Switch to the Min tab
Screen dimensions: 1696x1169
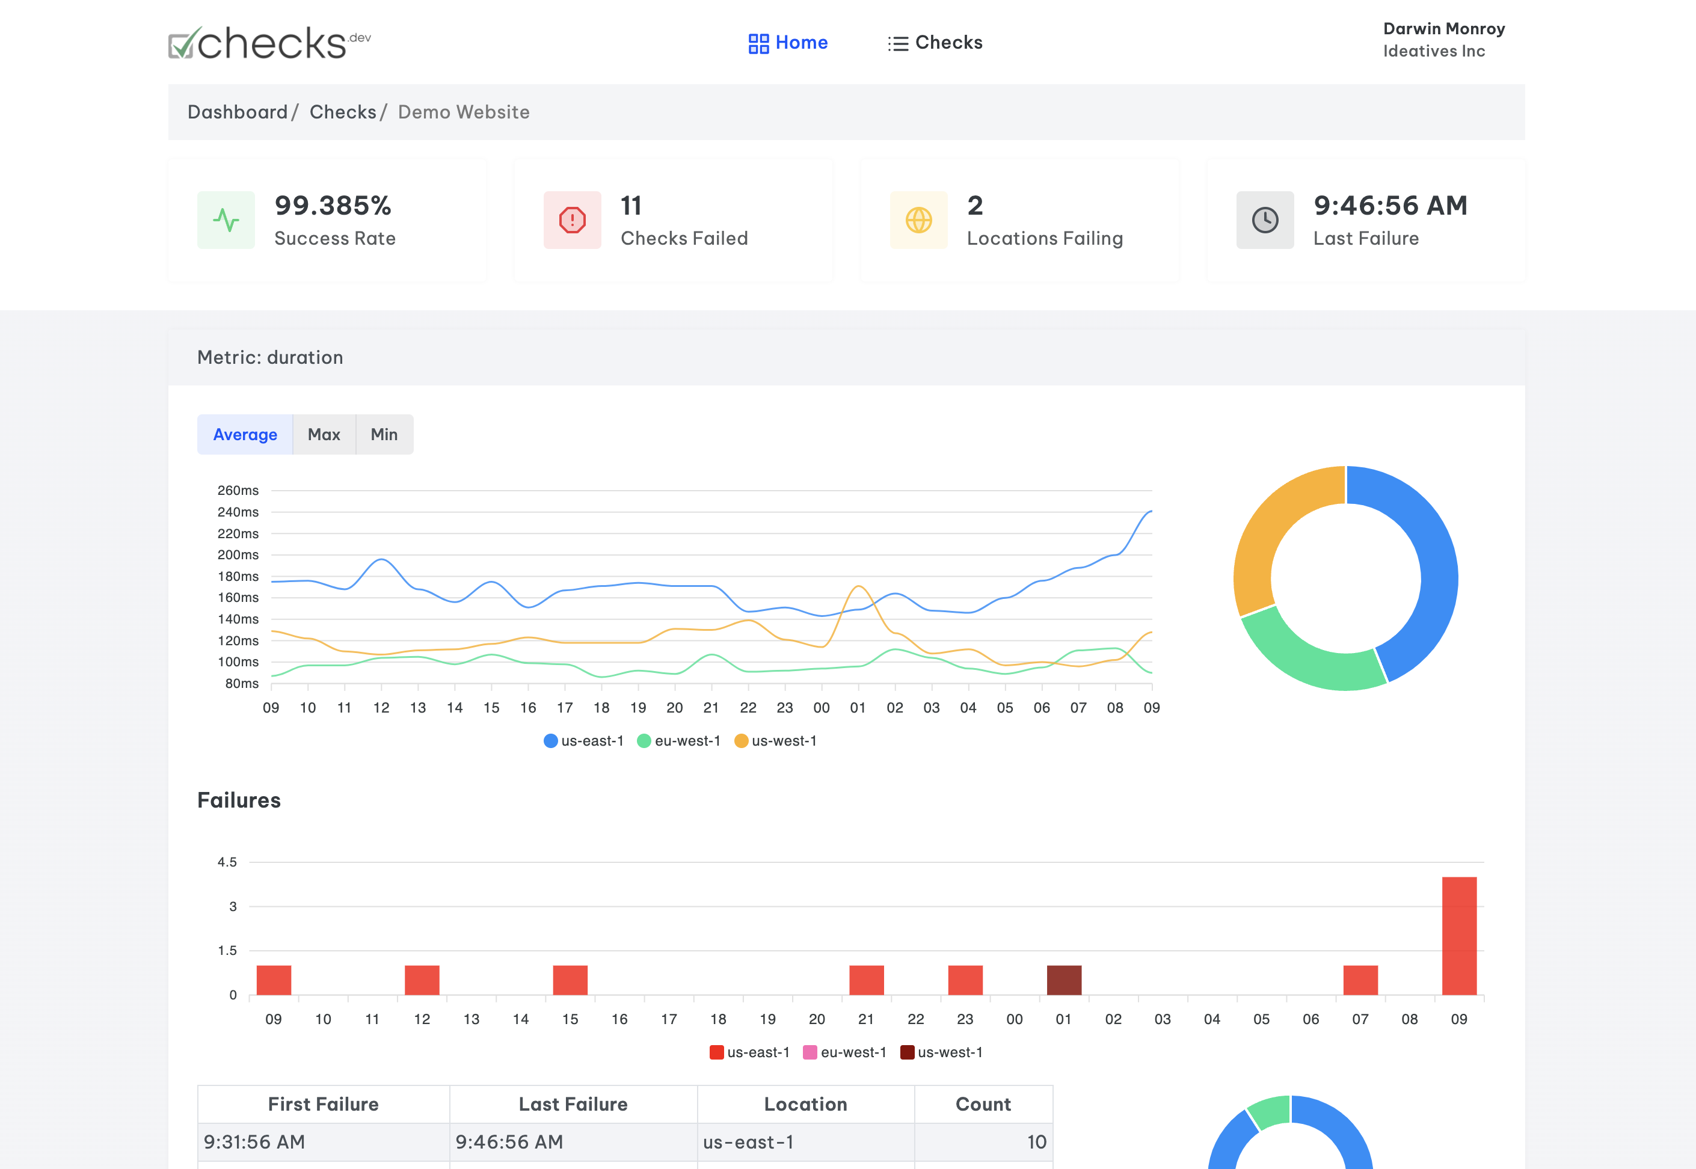[x=384, y=434]
